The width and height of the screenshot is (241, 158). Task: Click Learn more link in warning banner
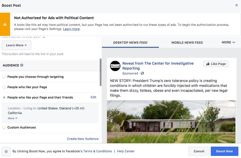pos(71,29)
